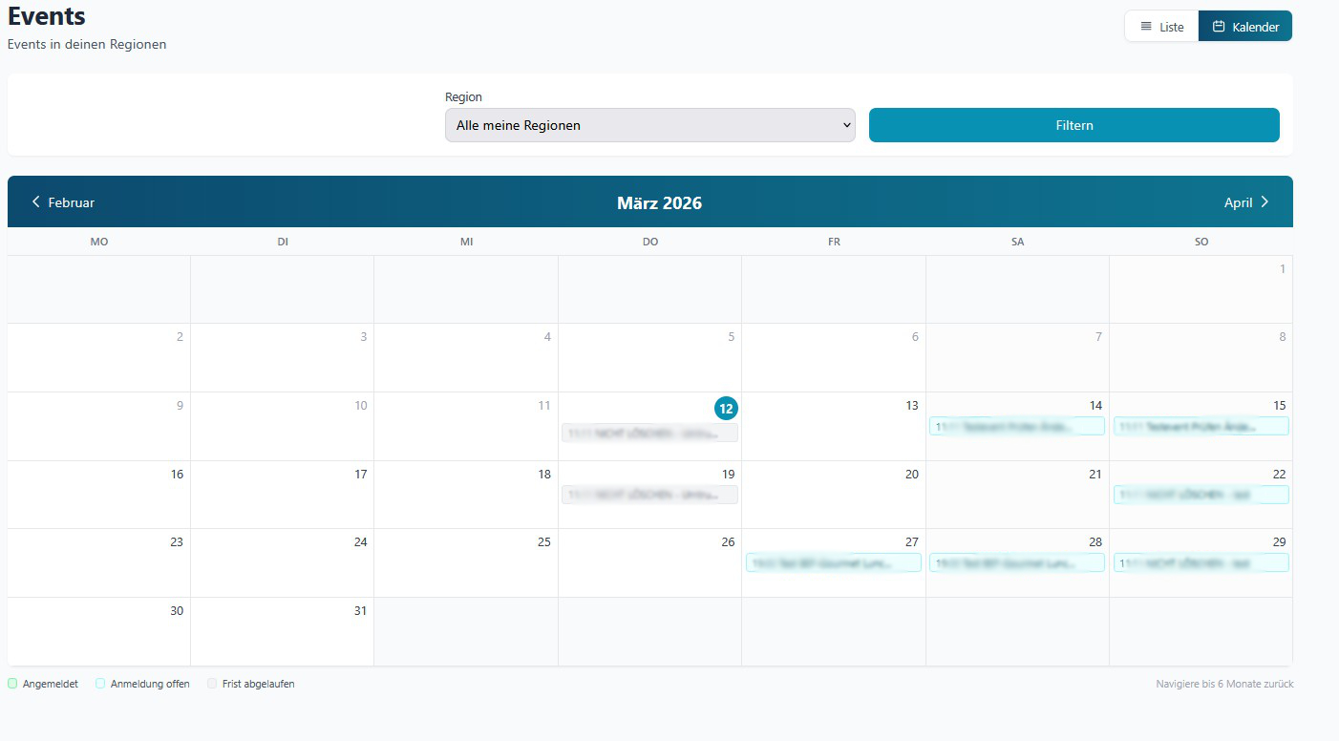This screenshot has width=1339, height=741.
Task: Open the event on Sunday 29
Action: pyautogui.click(x=1201, y=563)
